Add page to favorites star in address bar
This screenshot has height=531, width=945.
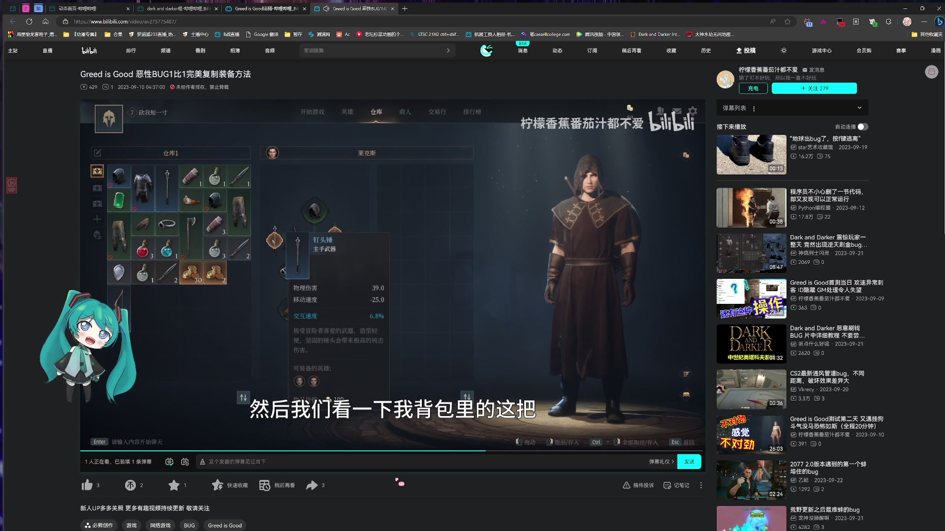(787, 22)
